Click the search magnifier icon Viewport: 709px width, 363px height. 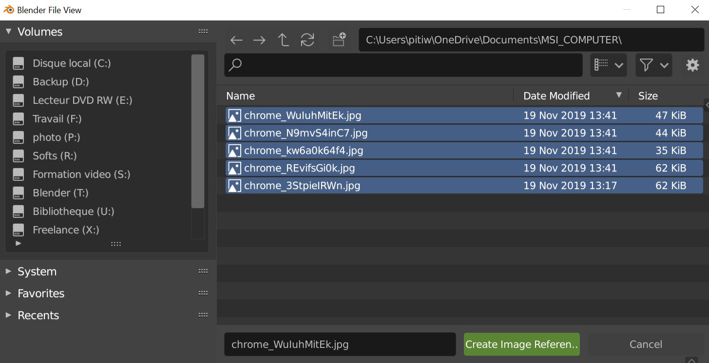pos(235,65)
